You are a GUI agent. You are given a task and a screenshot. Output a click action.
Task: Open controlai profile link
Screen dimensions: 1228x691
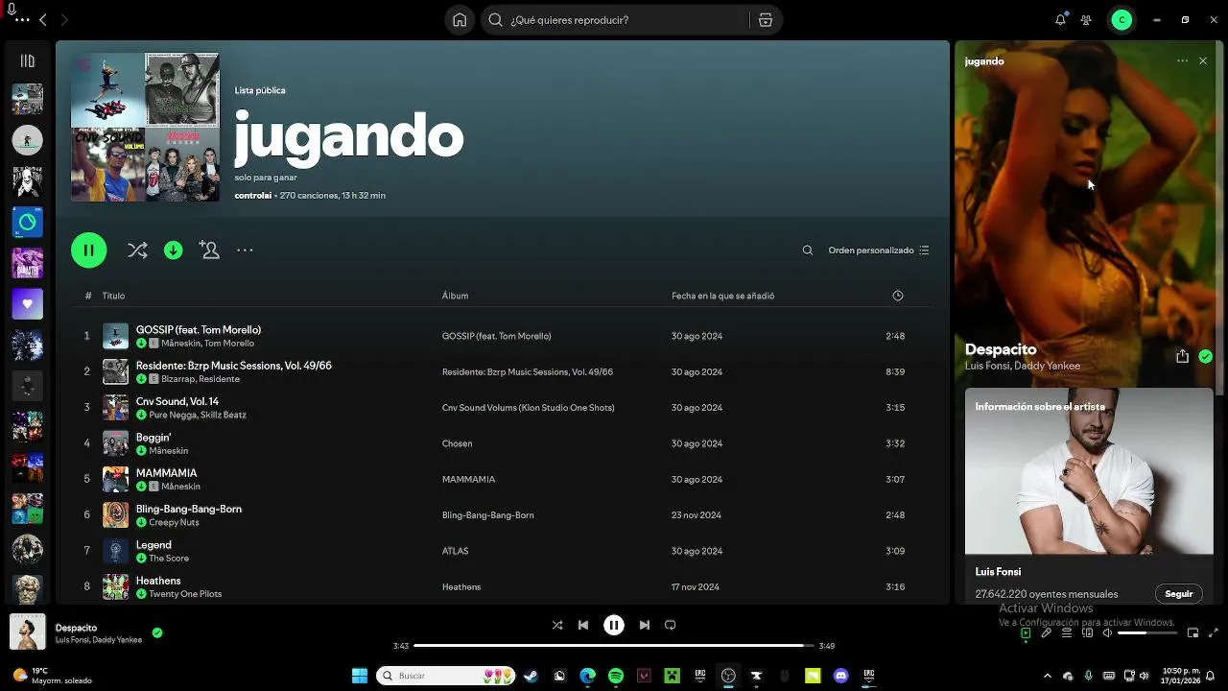coord(253,196)
